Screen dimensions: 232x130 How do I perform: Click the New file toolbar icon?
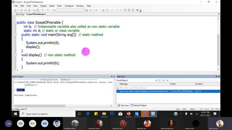tap(15, 10)
